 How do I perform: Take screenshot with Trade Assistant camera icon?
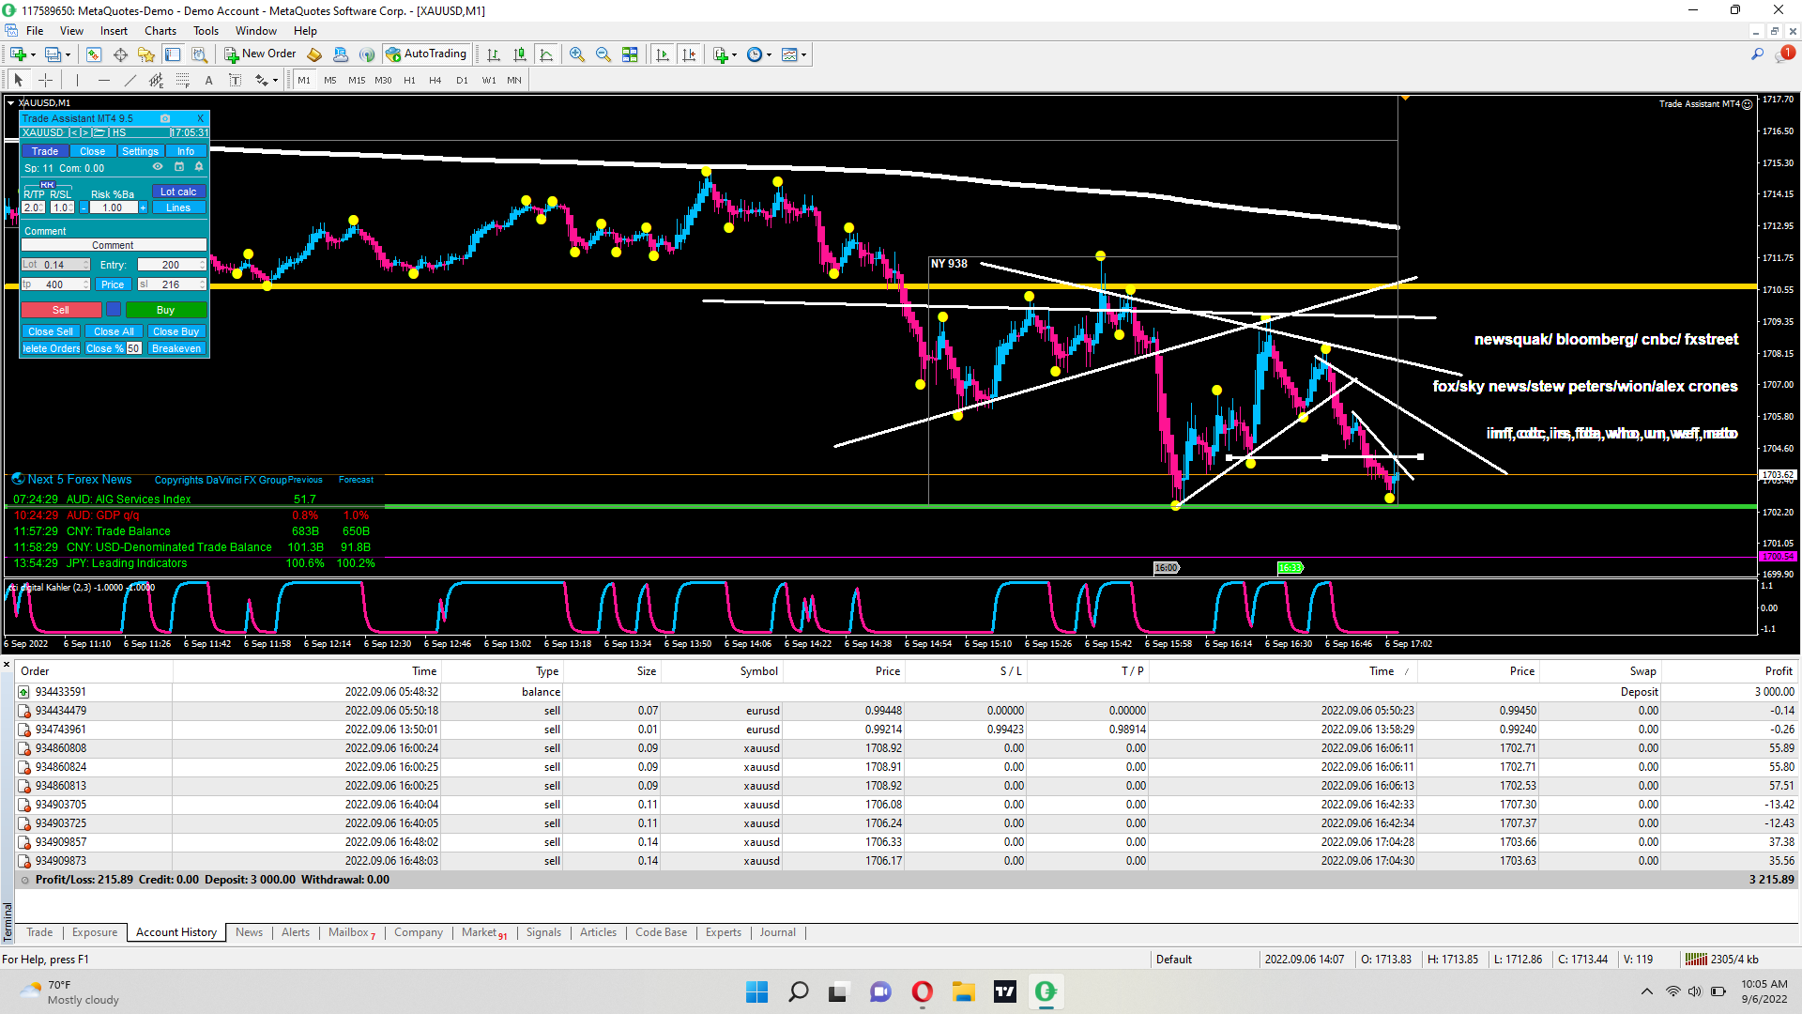165,118
